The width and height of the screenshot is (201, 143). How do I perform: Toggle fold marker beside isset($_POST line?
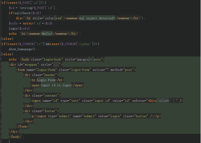pyautogui.click(x=1, y=3)
